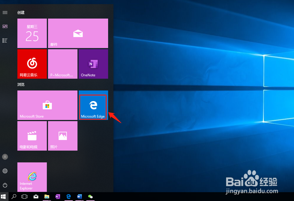294x201 pixels.
Task: Open Settings from the gear icon
Action: click(5, 171)
